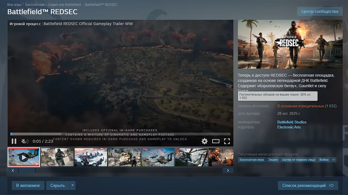Expand dropdown arrow next to Скрыть
Image resolution: width=348 pixels, height=195 pixels.
[x=72, y=185]
